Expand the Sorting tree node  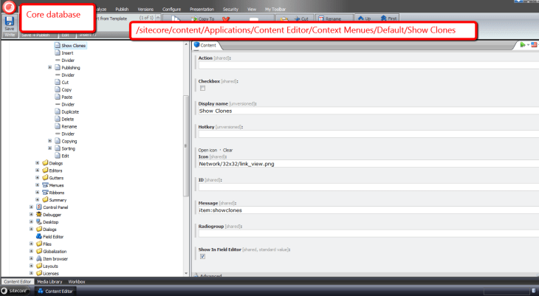click(50, 148)
